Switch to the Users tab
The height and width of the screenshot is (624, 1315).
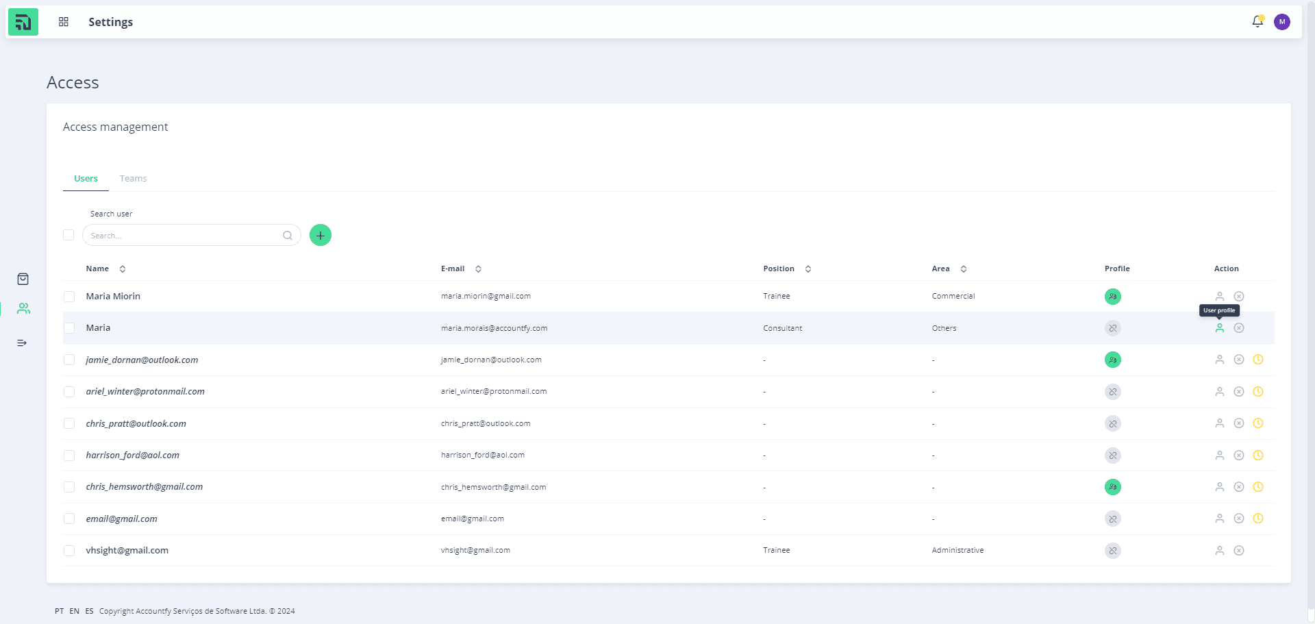(86, 179)
